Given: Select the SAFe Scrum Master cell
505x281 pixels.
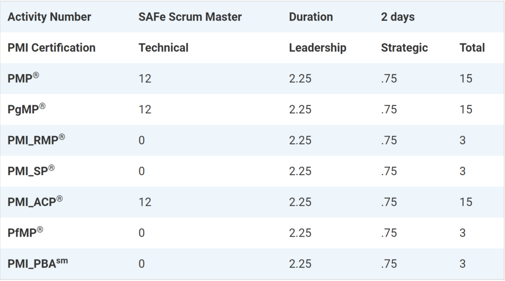Looking at the screenshot, I should [x=190, y=17].
